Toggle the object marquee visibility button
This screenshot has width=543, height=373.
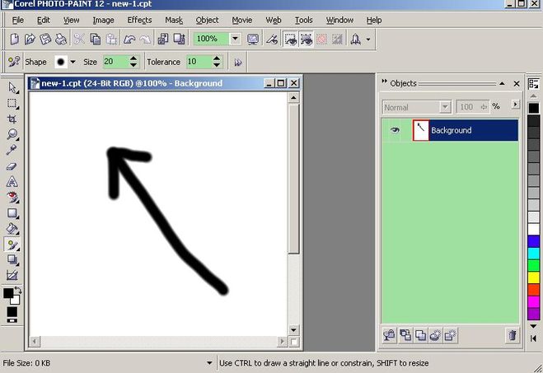(x=307, y=39)
